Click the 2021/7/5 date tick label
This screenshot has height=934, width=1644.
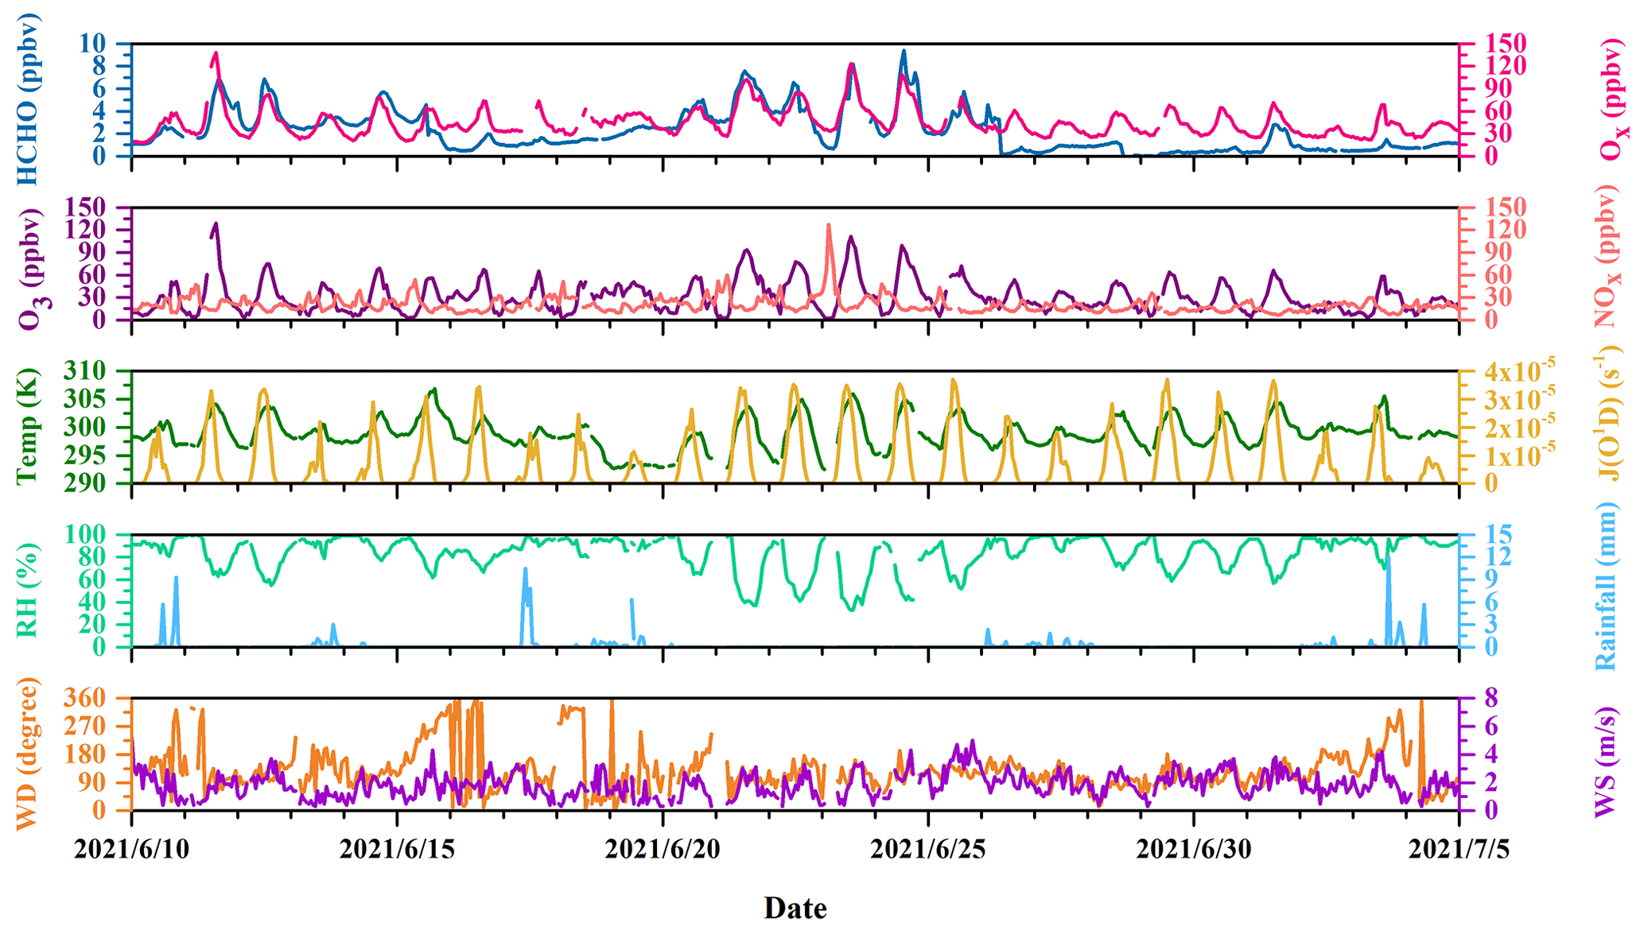[1459, 849]
